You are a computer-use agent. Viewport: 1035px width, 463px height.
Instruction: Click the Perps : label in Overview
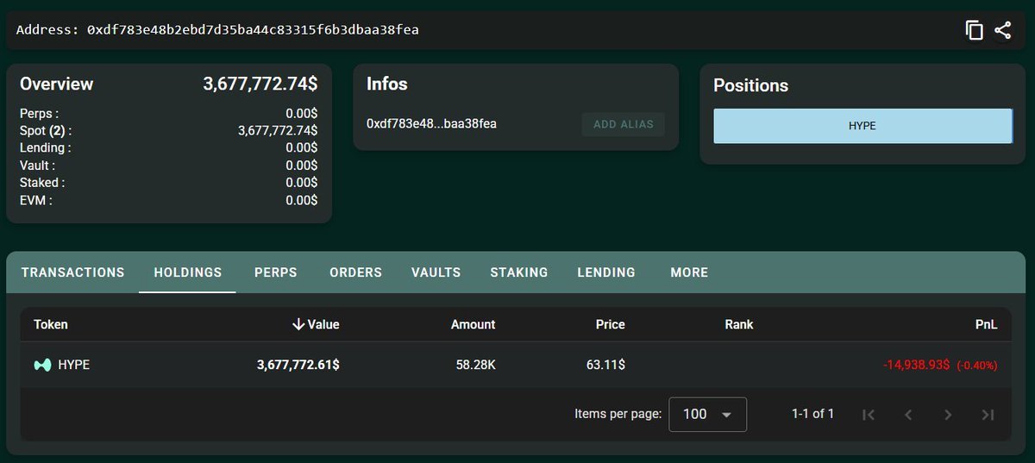coord(39,113)
